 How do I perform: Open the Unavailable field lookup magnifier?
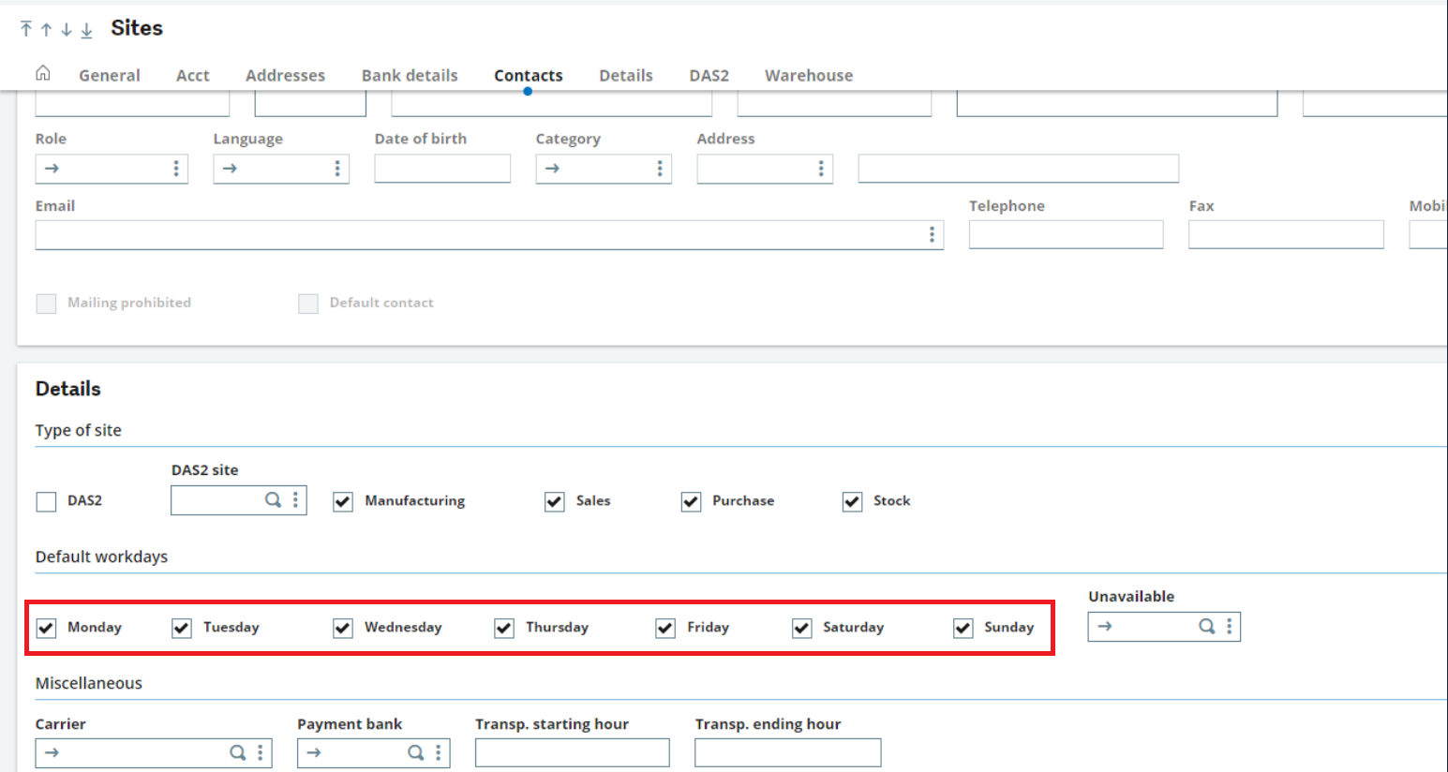[1207, 627]
